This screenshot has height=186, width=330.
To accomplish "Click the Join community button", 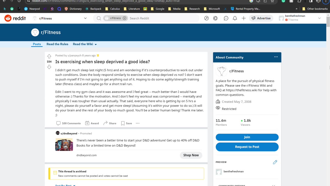I will (x=247, y=137).
